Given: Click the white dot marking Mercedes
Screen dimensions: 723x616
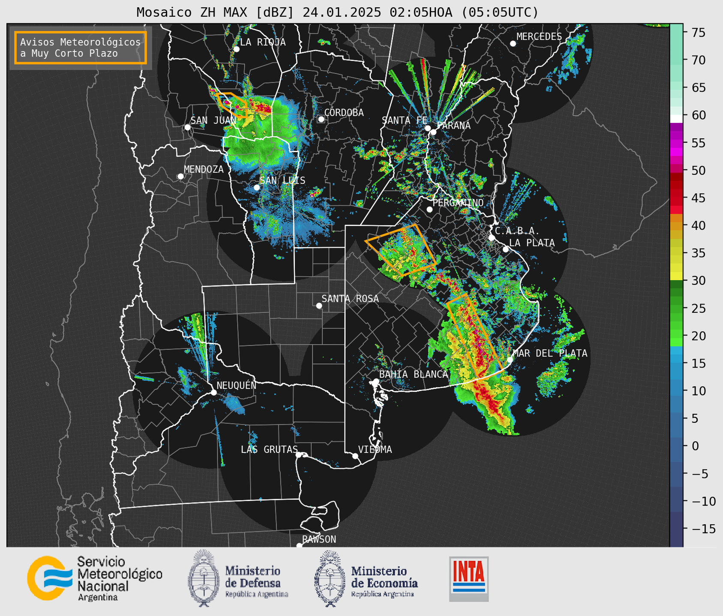Looking at the screenshot, I should pyautogui.click(x=513, y=44).
